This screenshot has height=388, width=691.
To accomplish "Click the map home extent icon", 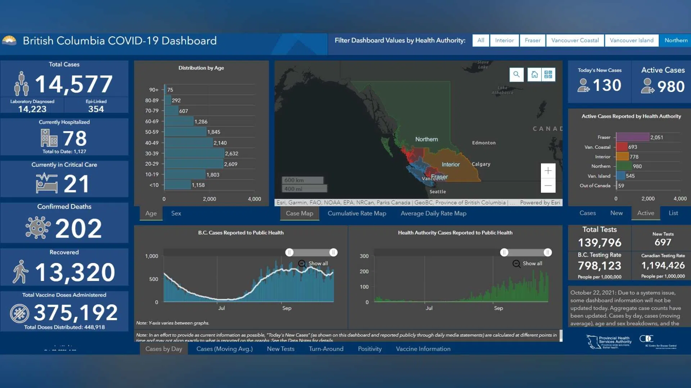I will (534, 74).
